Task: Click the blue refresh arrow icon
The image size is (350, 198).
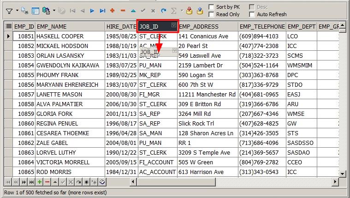Action: 163,10
